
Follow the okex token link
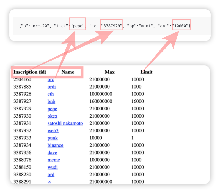click(x=52, y=116)
